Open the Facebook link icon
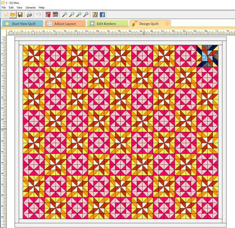 click(102, 15)
